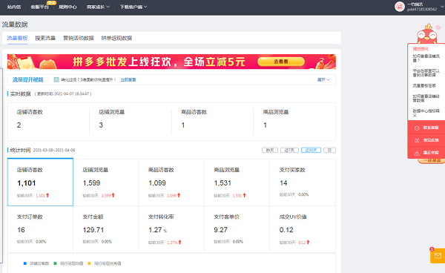Toggle the yellow 同行同层优秀值 legend swatch
This screenshot has height=273, width=445.
coord(90,263)
